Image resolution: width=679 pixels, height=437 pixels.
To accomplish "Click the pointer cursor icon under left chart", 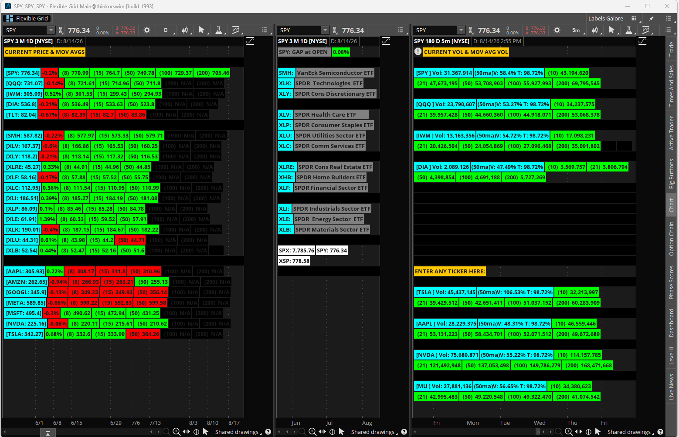I will pos(206,432).
